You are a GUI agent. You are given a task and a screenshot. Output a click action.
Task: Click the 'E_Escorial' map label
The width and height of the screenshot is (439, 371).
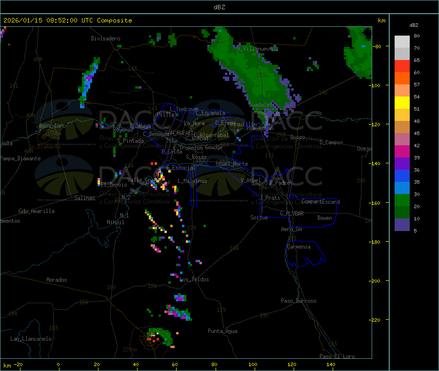tap(181, 168)
